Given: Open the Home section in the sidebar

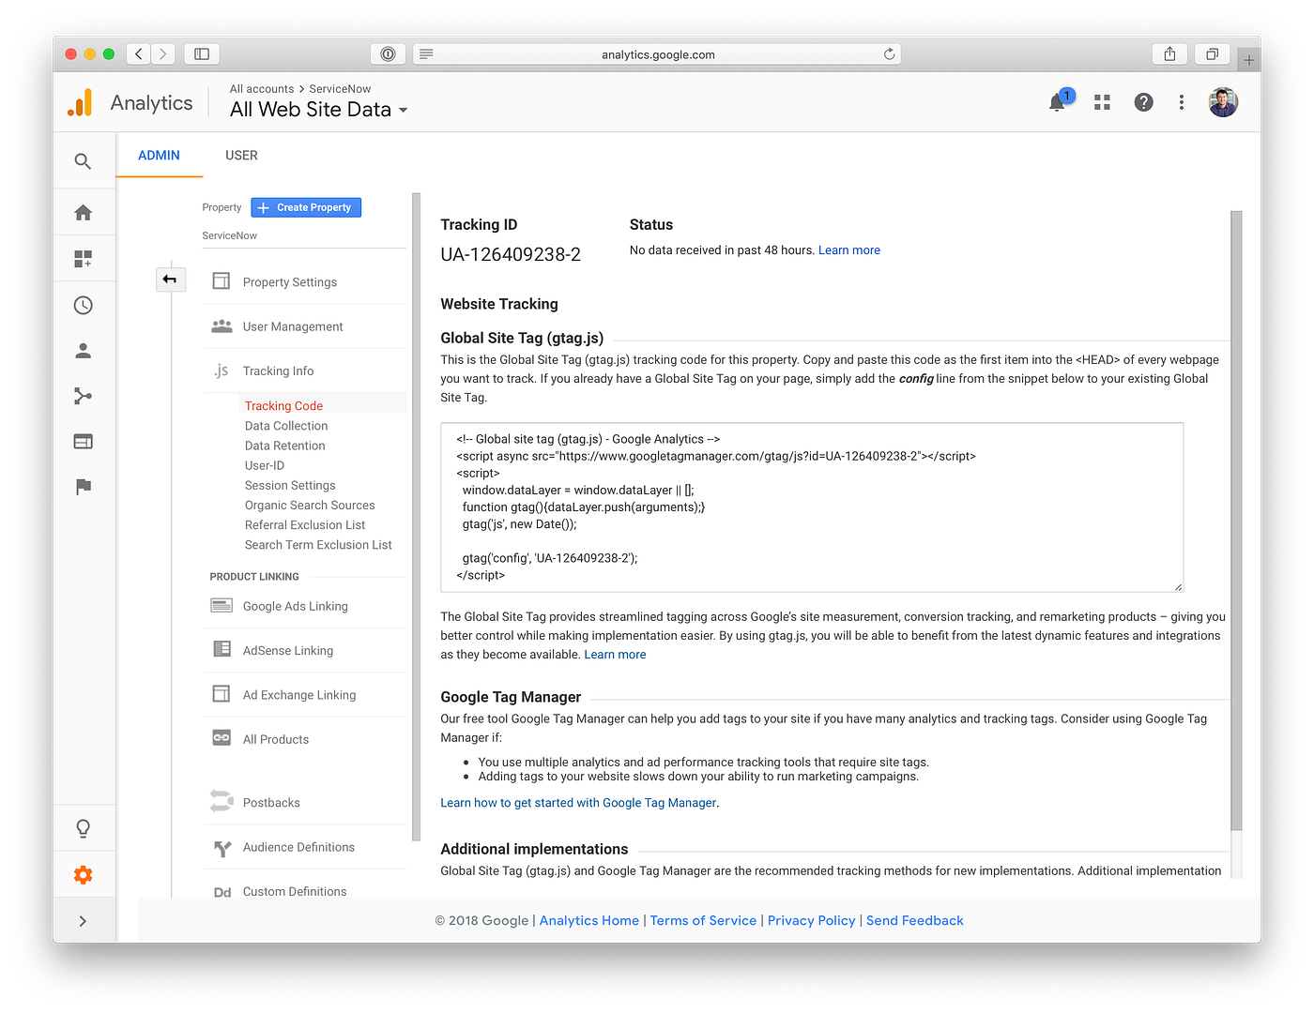Looking at the screenshot, I should point(84,211).
